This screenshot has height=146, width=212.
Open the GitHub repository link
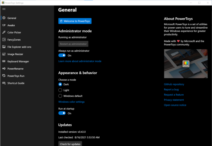pyautogui.click(x=174, y=84)
